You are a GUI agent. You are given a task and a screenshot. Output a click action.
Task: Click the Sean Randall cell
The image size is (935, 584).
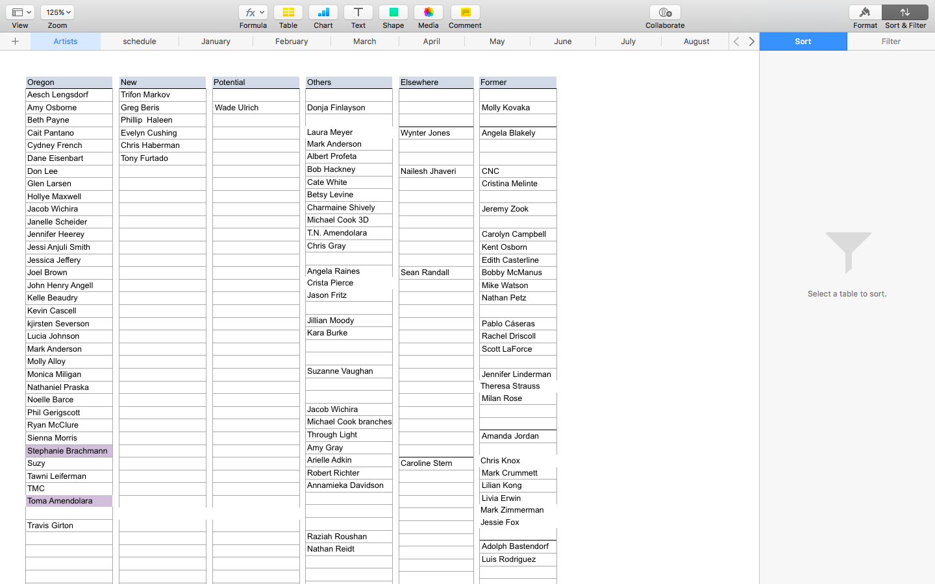tap(436, 273)
